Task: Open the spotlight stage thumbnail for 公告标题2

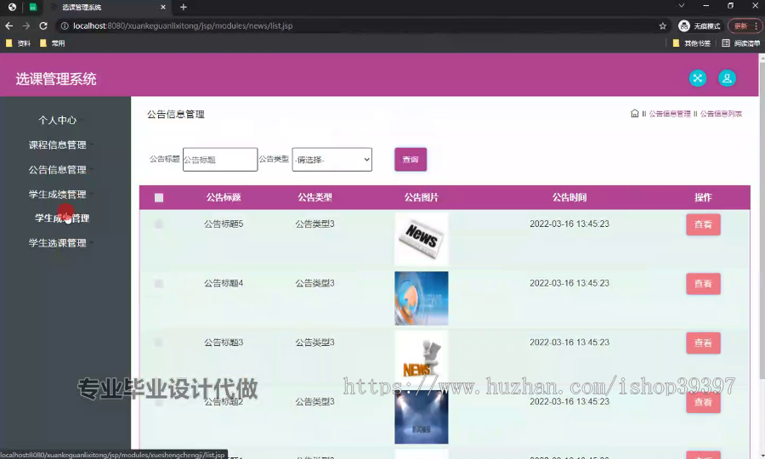Action: point(421,416)
